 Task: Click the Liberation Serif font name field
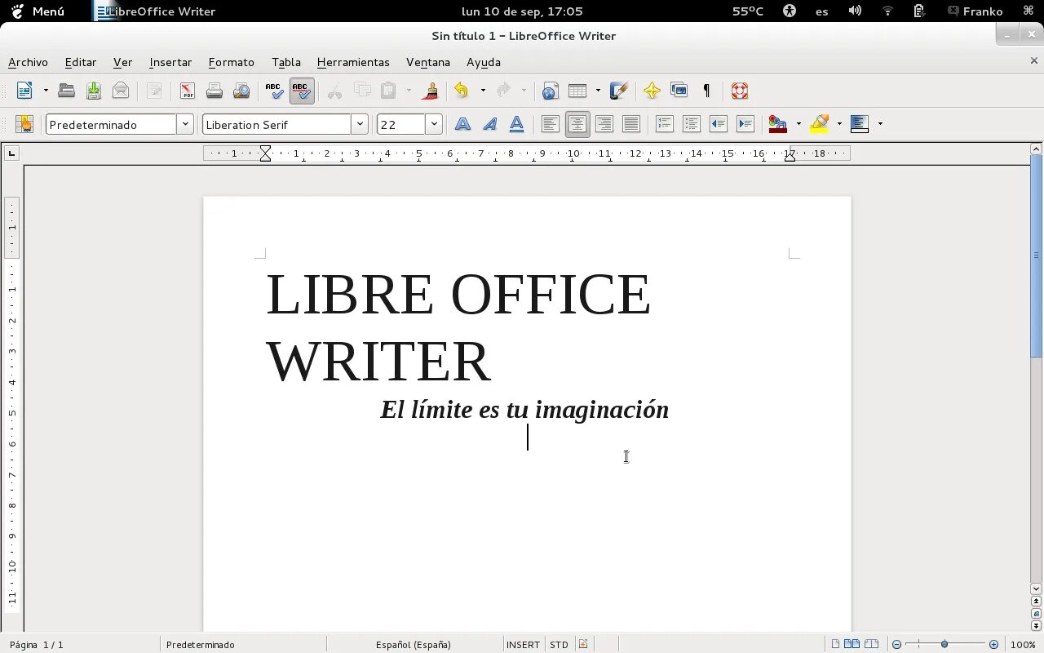click(277, 124)
